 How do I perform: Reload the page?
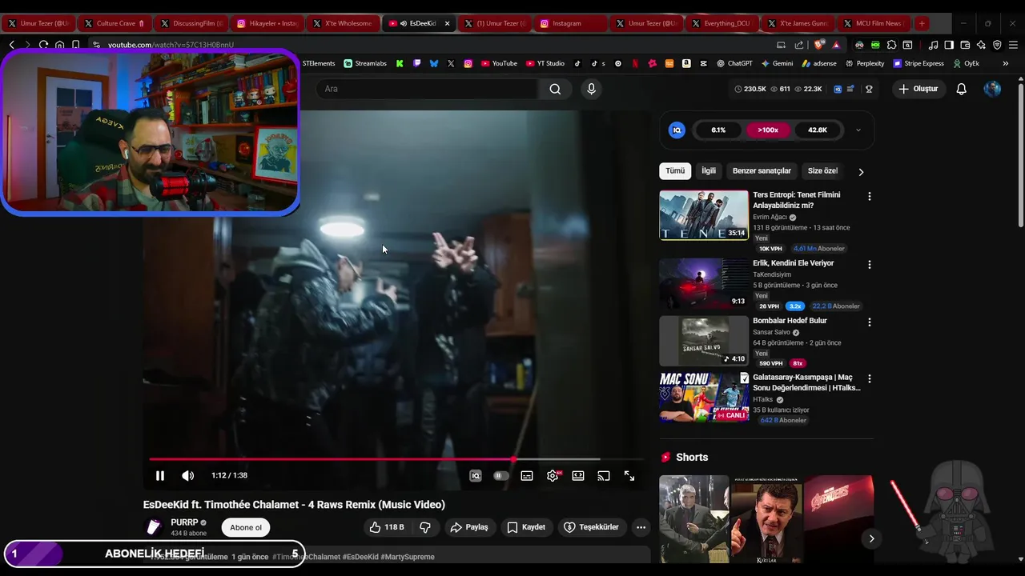43,45
